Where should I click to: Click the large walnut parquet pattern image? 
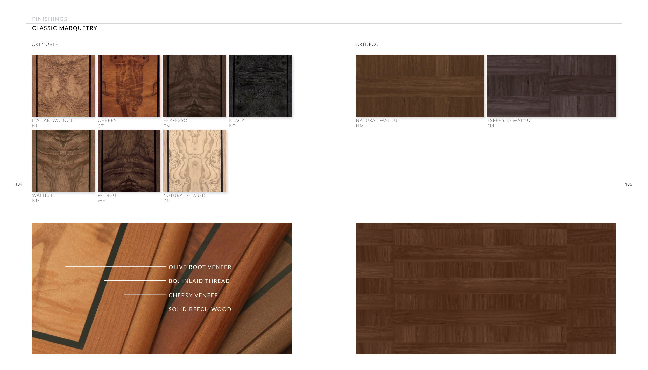[485, 288]
